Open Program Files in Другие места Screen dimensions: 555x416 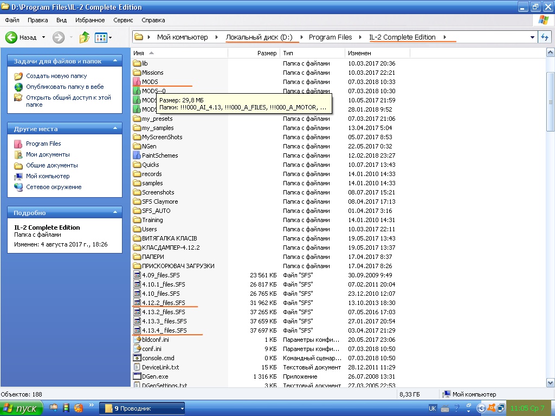43,144
